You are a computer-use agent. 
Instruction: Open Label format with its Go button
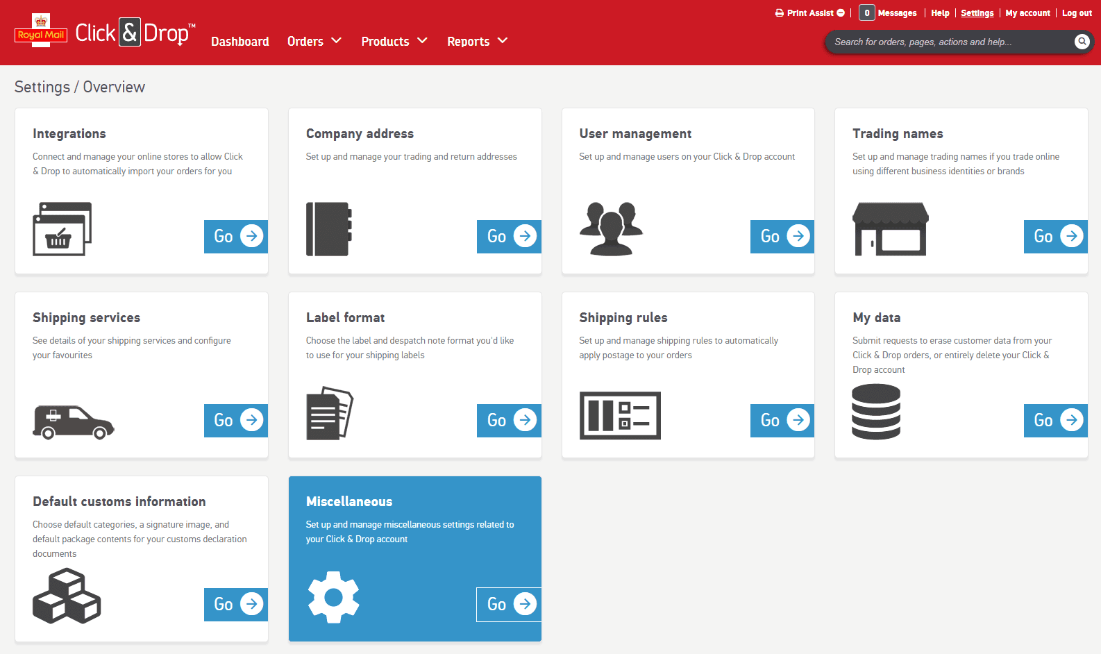pyautogui.click(x=509, y=421)
